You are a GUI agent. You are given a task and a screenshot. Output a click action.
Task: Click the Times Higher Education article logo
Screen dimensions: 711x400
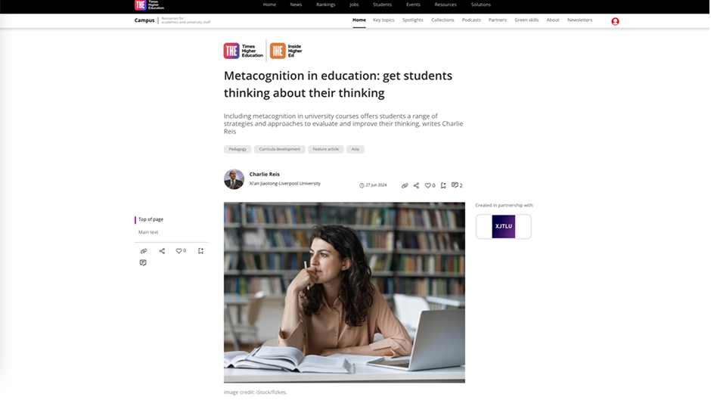pos(244,51)
